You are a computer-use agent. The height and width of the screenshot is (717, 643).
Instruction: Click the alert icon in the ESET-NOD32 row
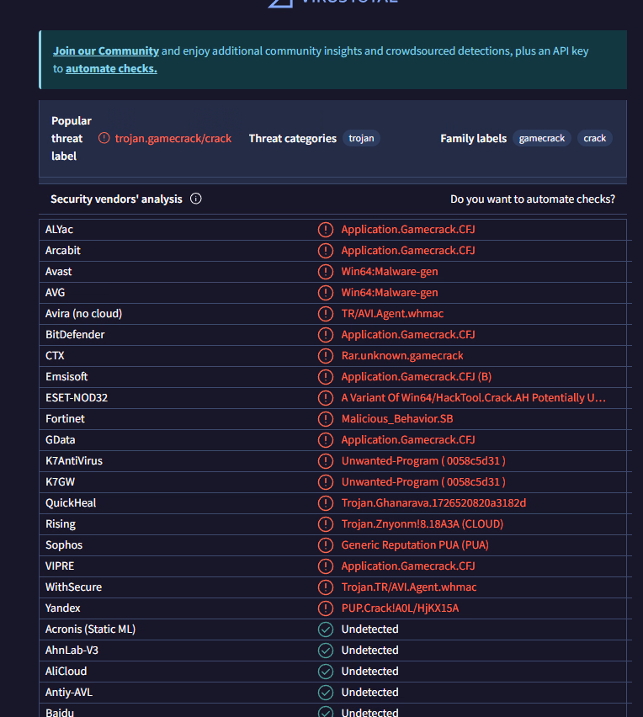click(326, 397)
